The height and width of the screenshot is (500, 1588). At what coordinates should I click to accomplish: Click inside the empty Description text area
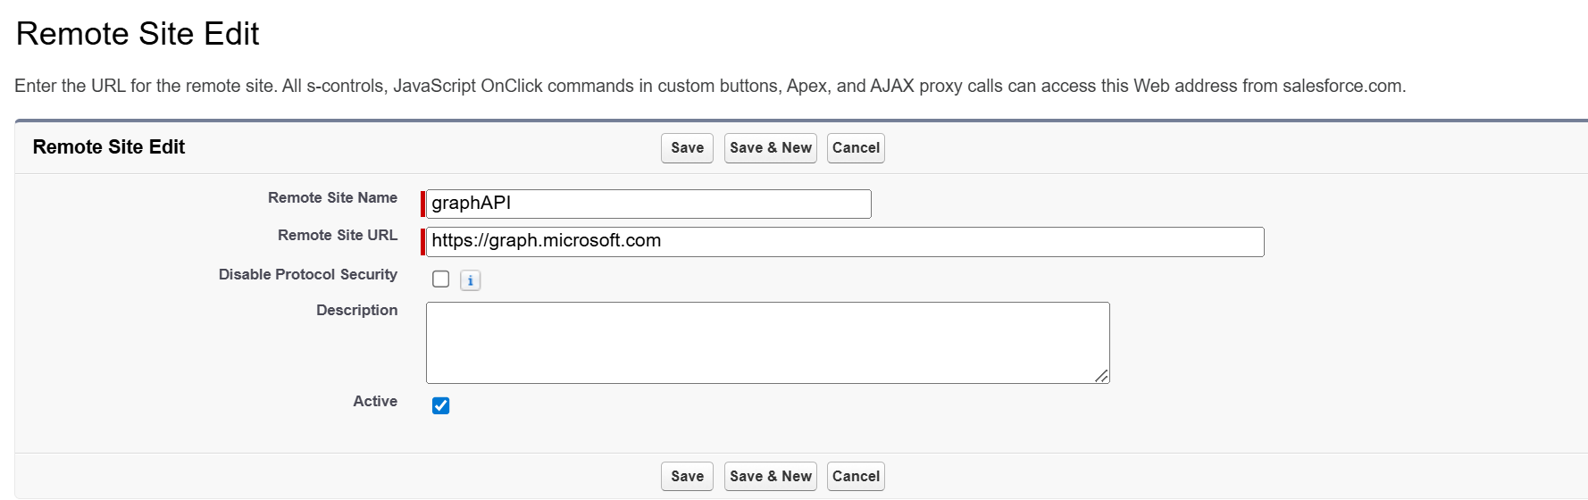(766, 342)
